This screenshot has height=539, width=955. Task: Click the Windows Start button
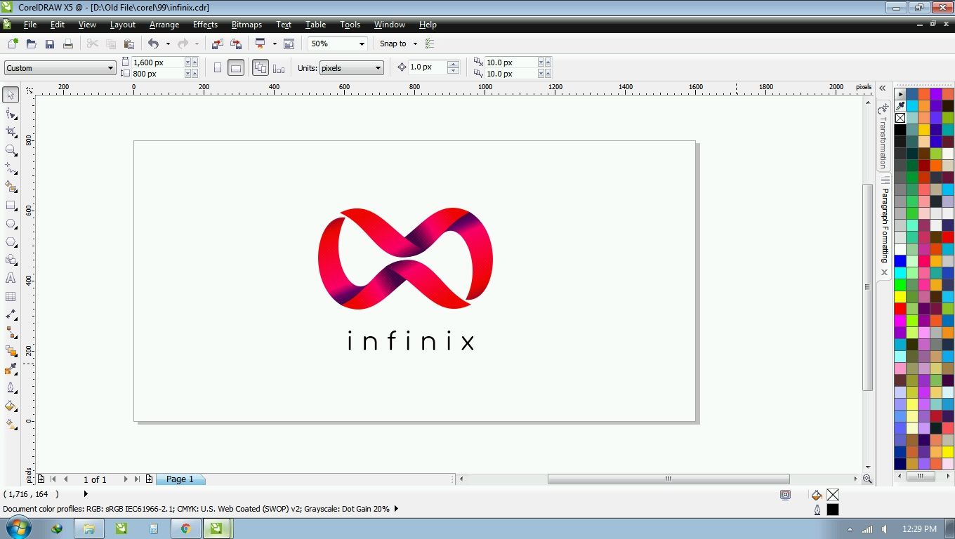click(x=18, y=528)
